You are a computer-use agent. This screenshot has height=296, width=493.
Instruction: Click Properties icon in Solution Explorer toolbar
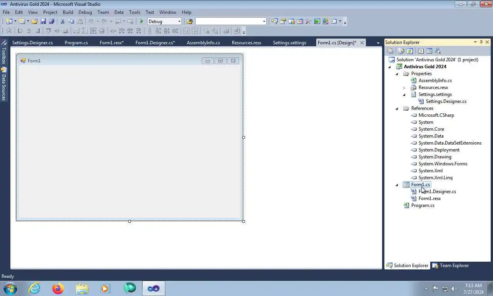390,51
